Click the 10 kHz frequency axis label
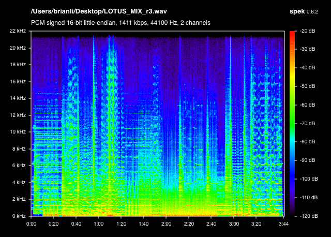Viewport: 331px width, 237px height. coord(18,132)
